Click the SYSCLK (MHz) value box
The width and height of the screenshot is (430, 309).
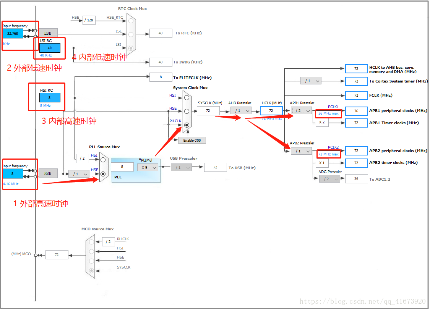pos(208,111)
